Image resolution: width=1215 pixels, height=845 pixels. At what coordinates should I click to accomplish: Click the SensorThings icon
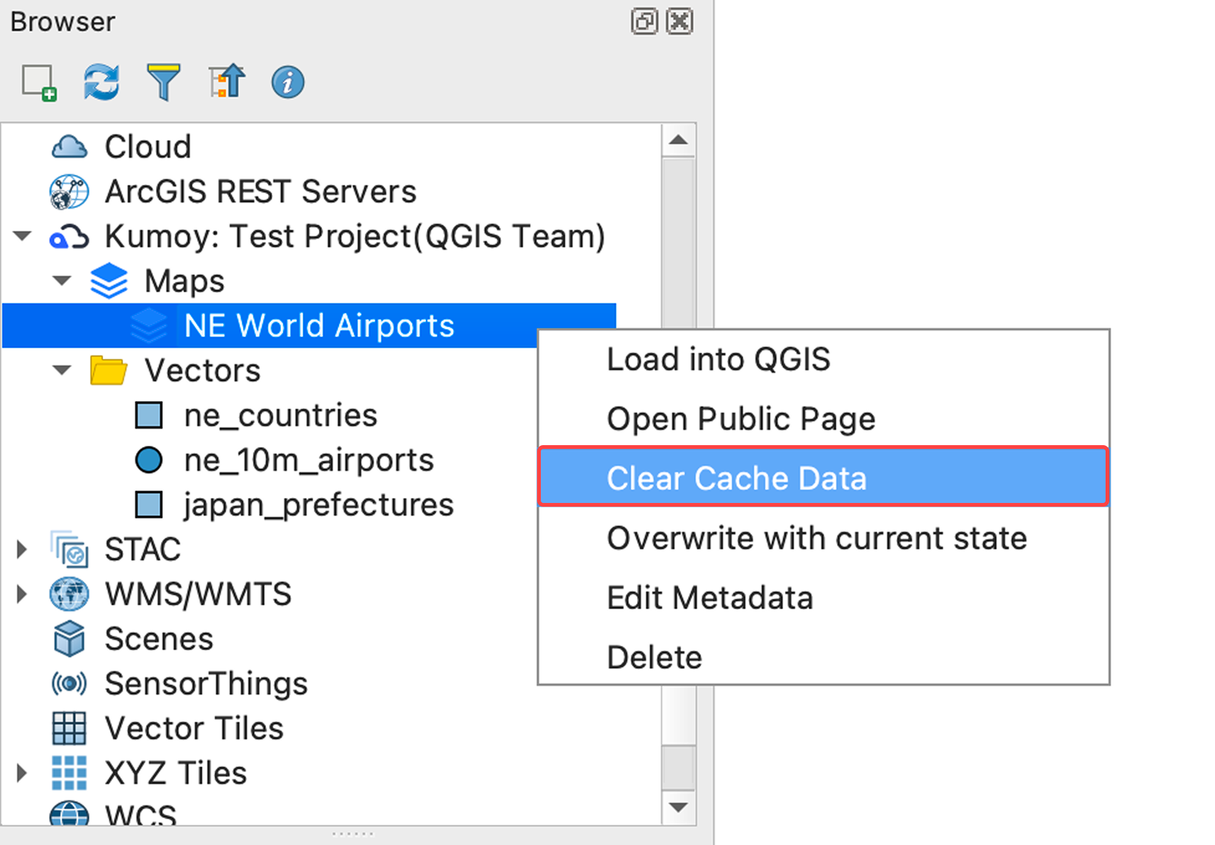click(69, 683)
